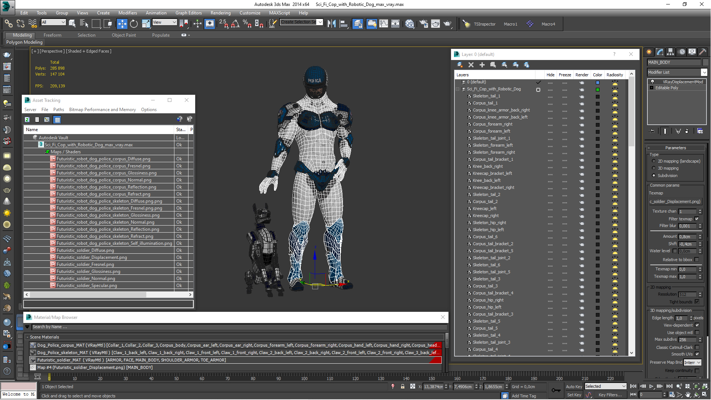Click the Zoom Extents All Selected icon

click(704, 386)
